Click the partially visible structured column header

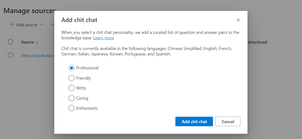pos(257,42)
